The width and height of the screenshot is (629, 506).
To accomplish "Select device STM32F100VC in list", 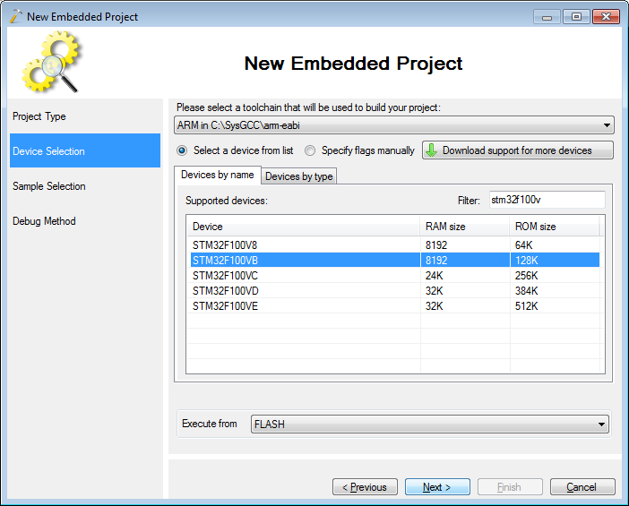I will click(393, 276).
